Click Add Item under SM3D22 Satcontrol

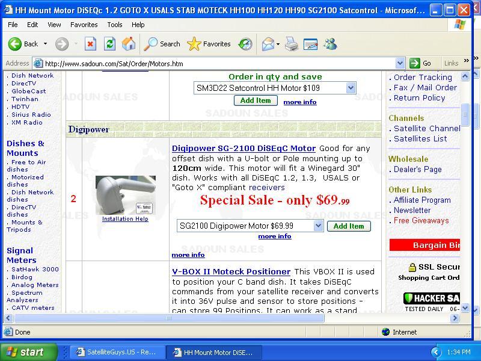pyautogui.click(x=256, y=100)
